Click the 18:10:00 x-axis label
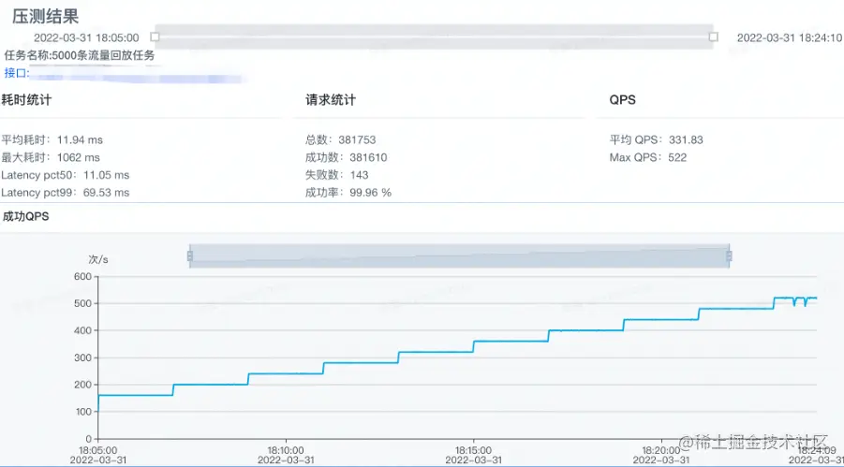The height and width of the screenshot is (467, 844). click(x=286, y=450)
